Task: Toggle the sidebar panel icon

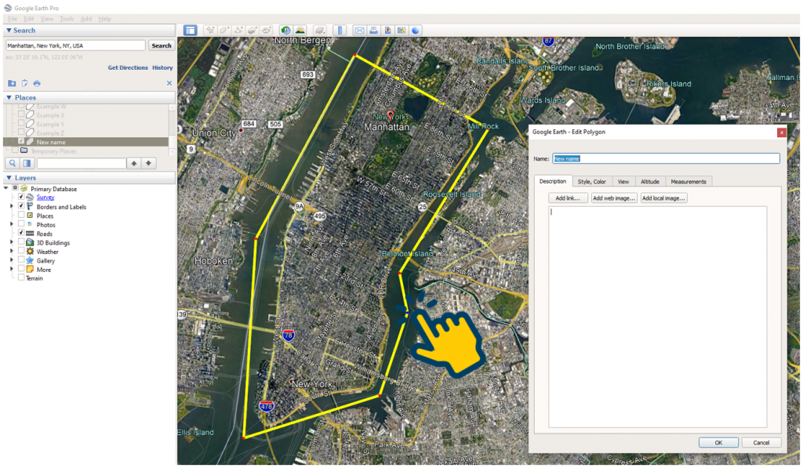Action: tap(191, 30)
